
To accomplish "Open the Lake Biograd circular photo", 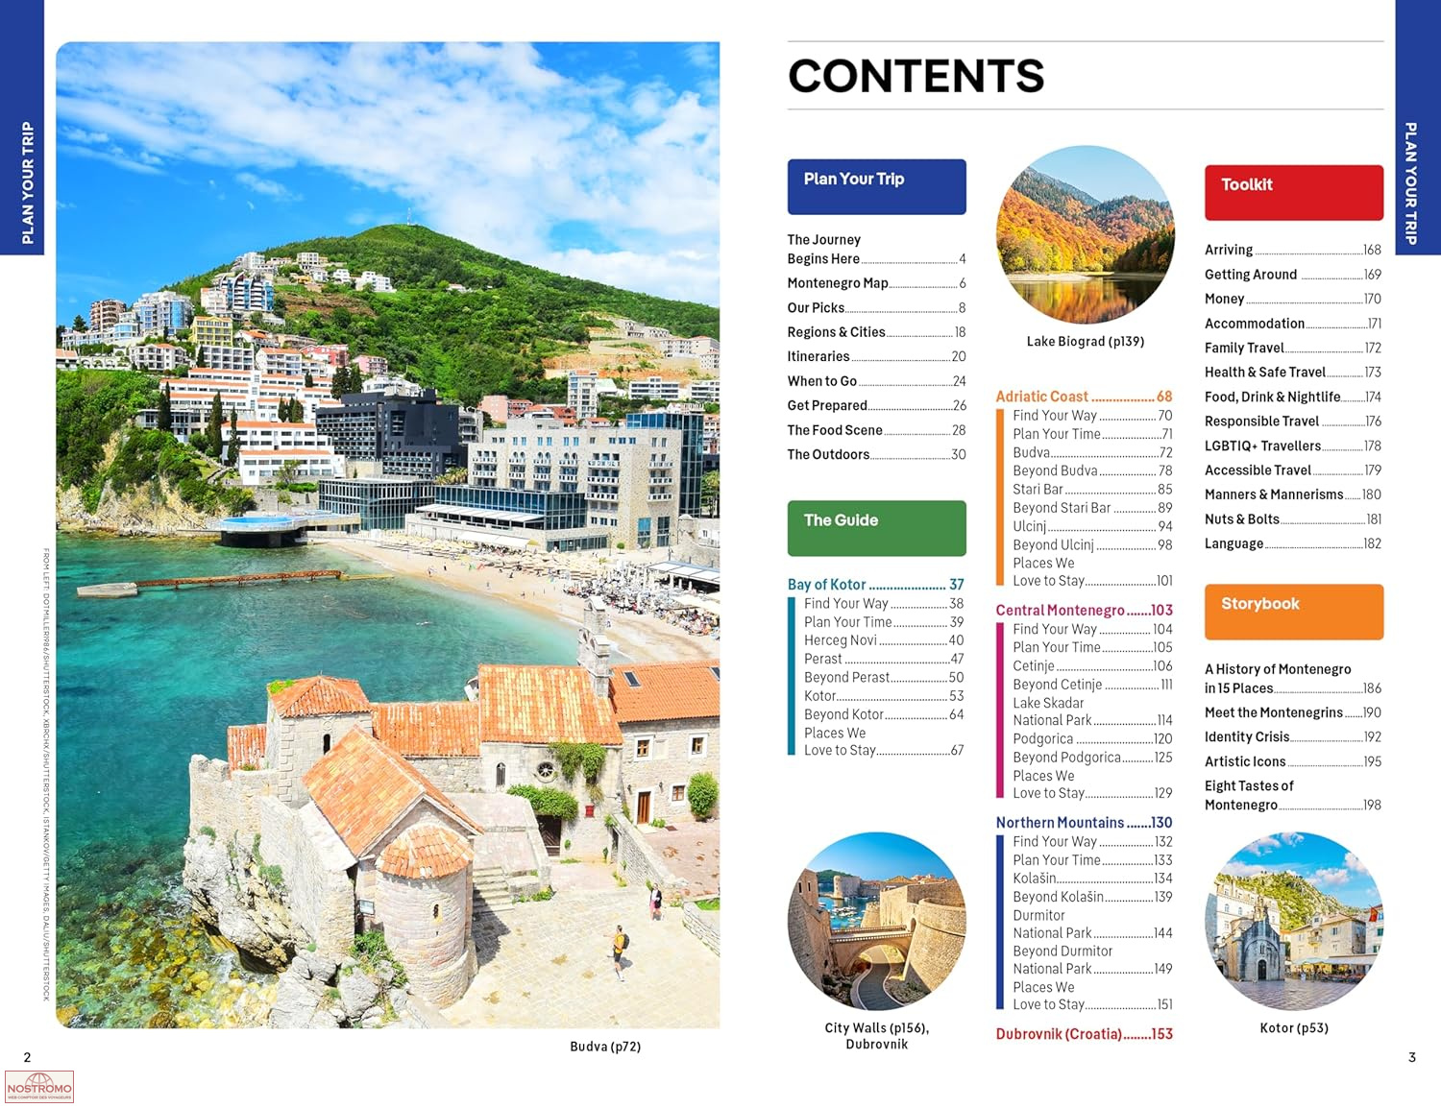I will tap(1085, 235).
